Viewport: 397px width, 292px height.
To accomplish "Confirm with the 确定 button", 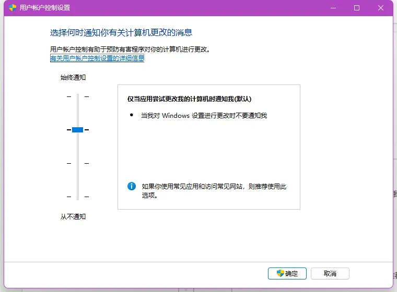I will [287, 273].
